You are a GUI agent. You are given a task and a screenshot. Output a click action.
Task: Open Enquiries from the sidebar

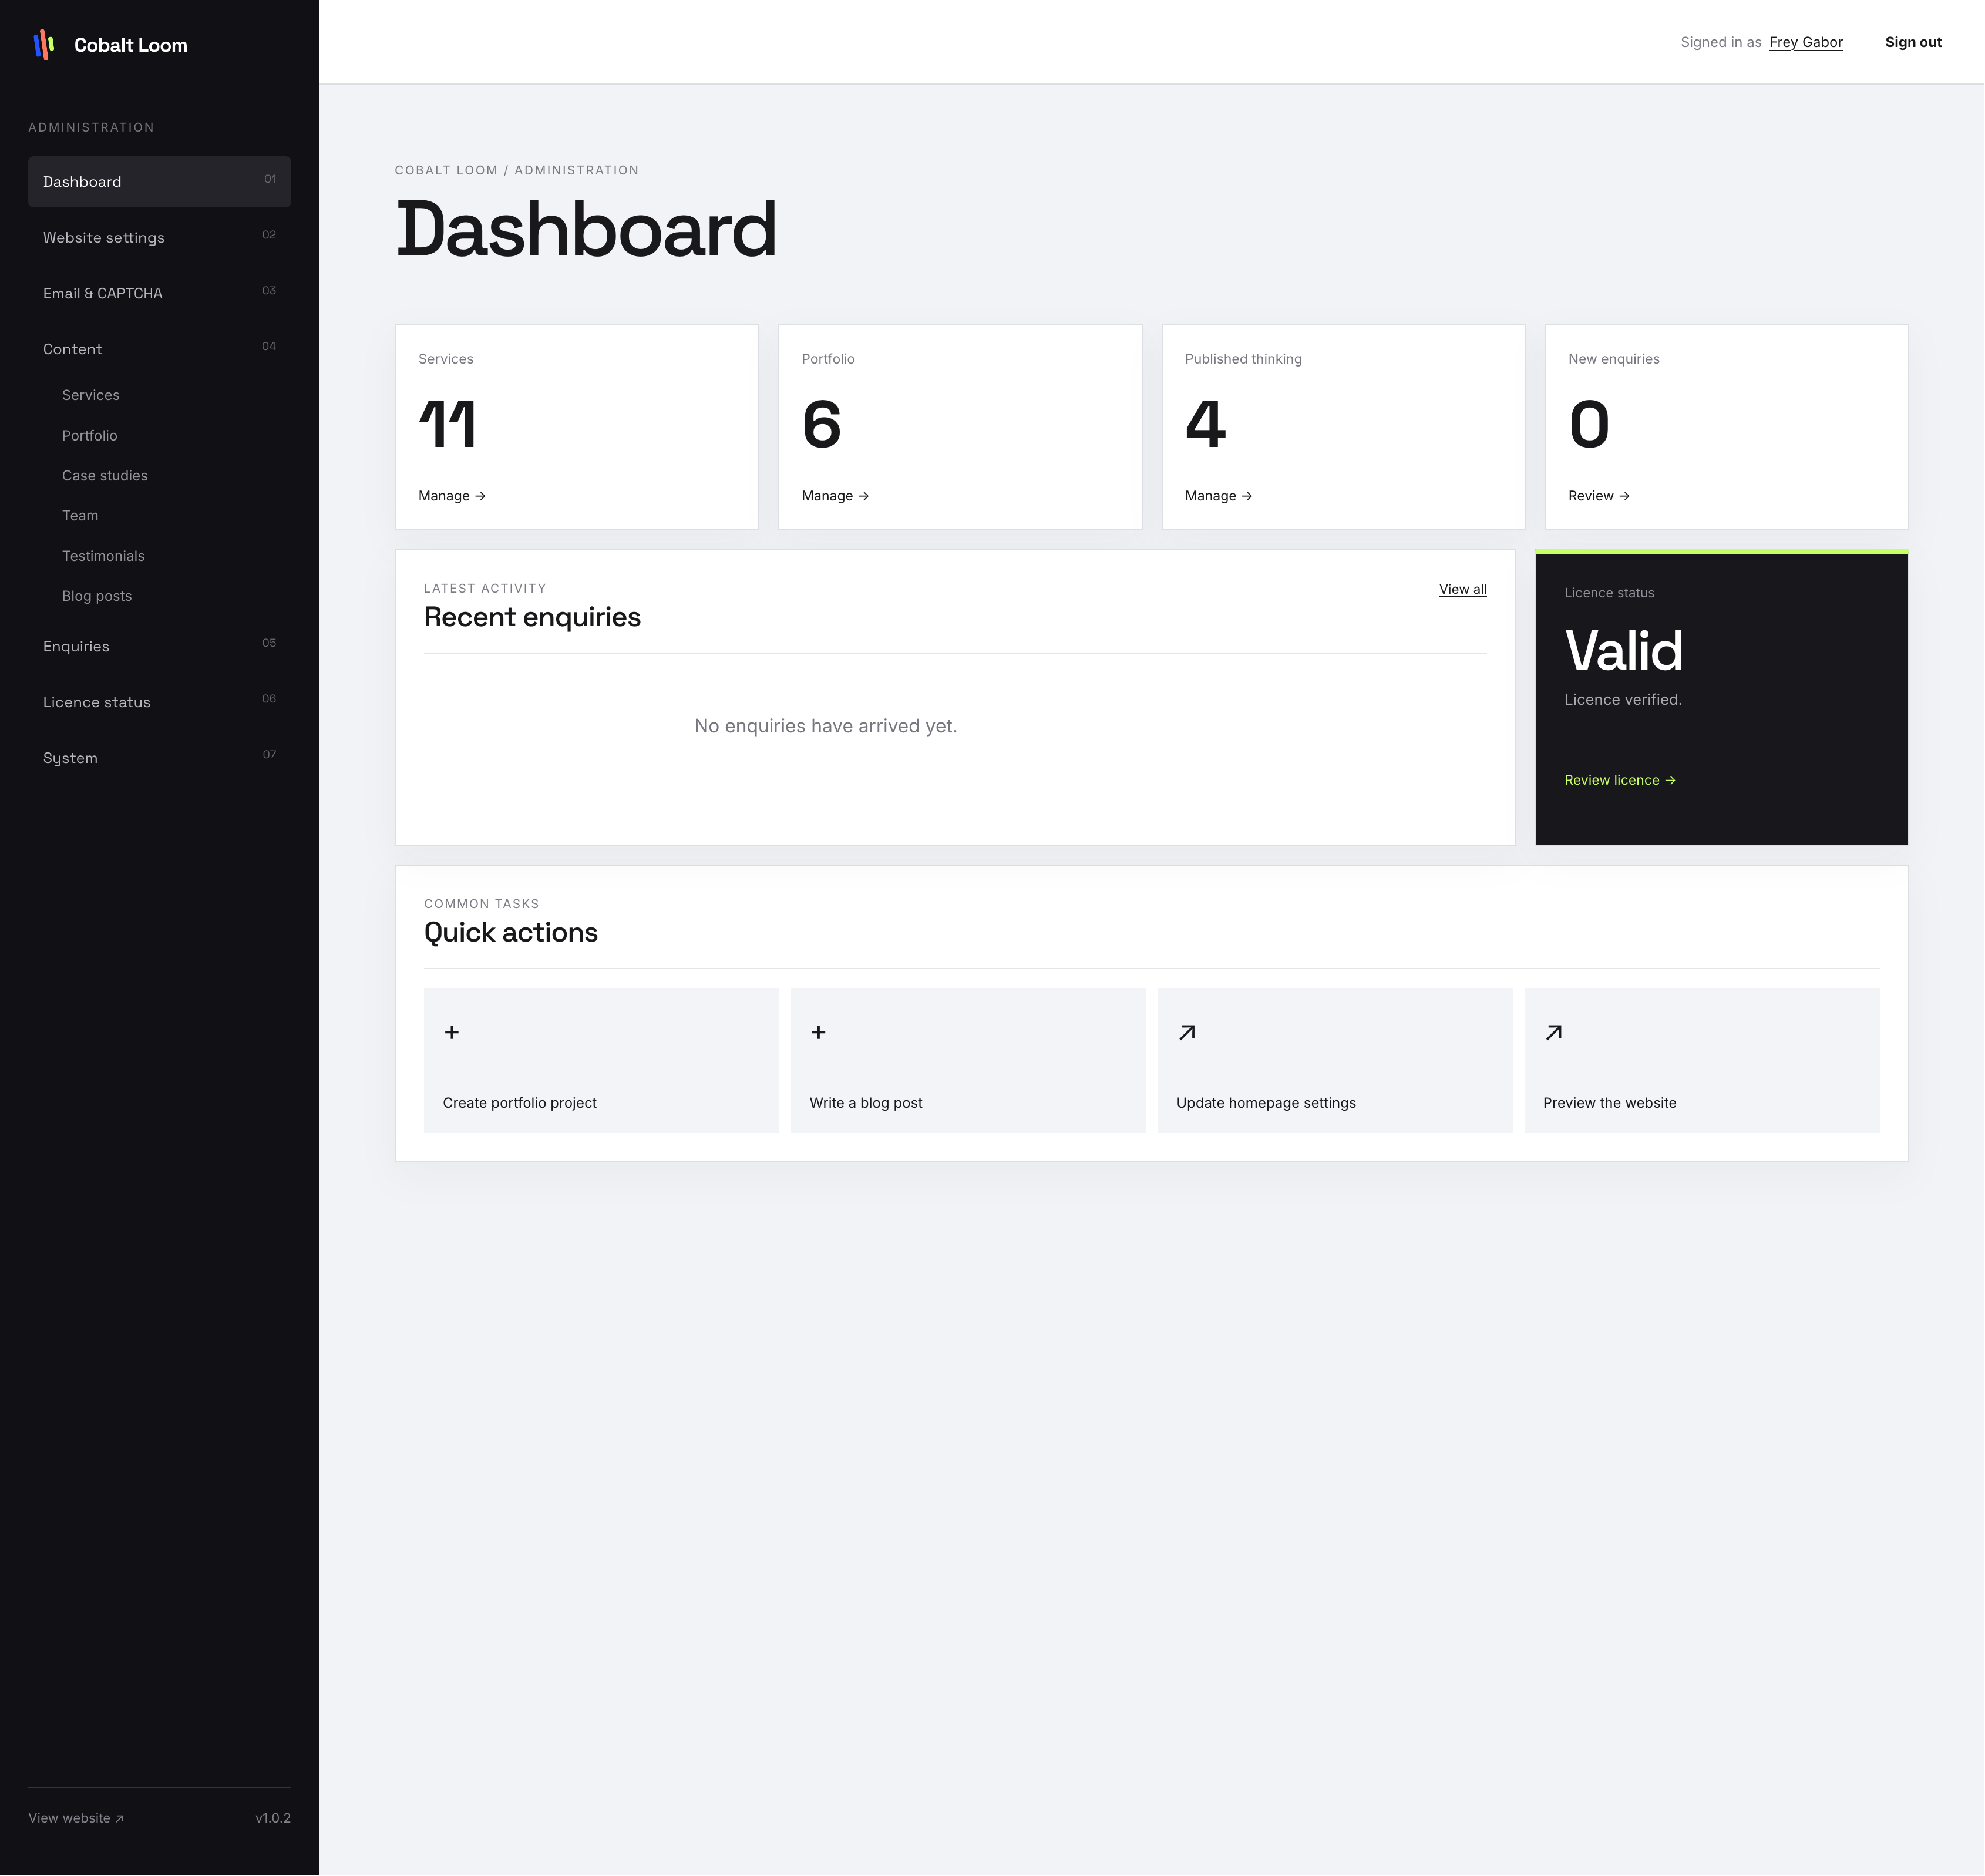159,646
